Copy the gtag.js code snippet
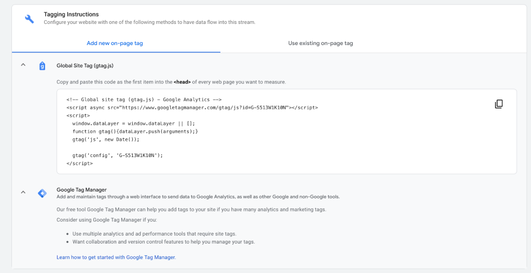The width and height of the screenshot is (531, 273). [x=498, y=104]
